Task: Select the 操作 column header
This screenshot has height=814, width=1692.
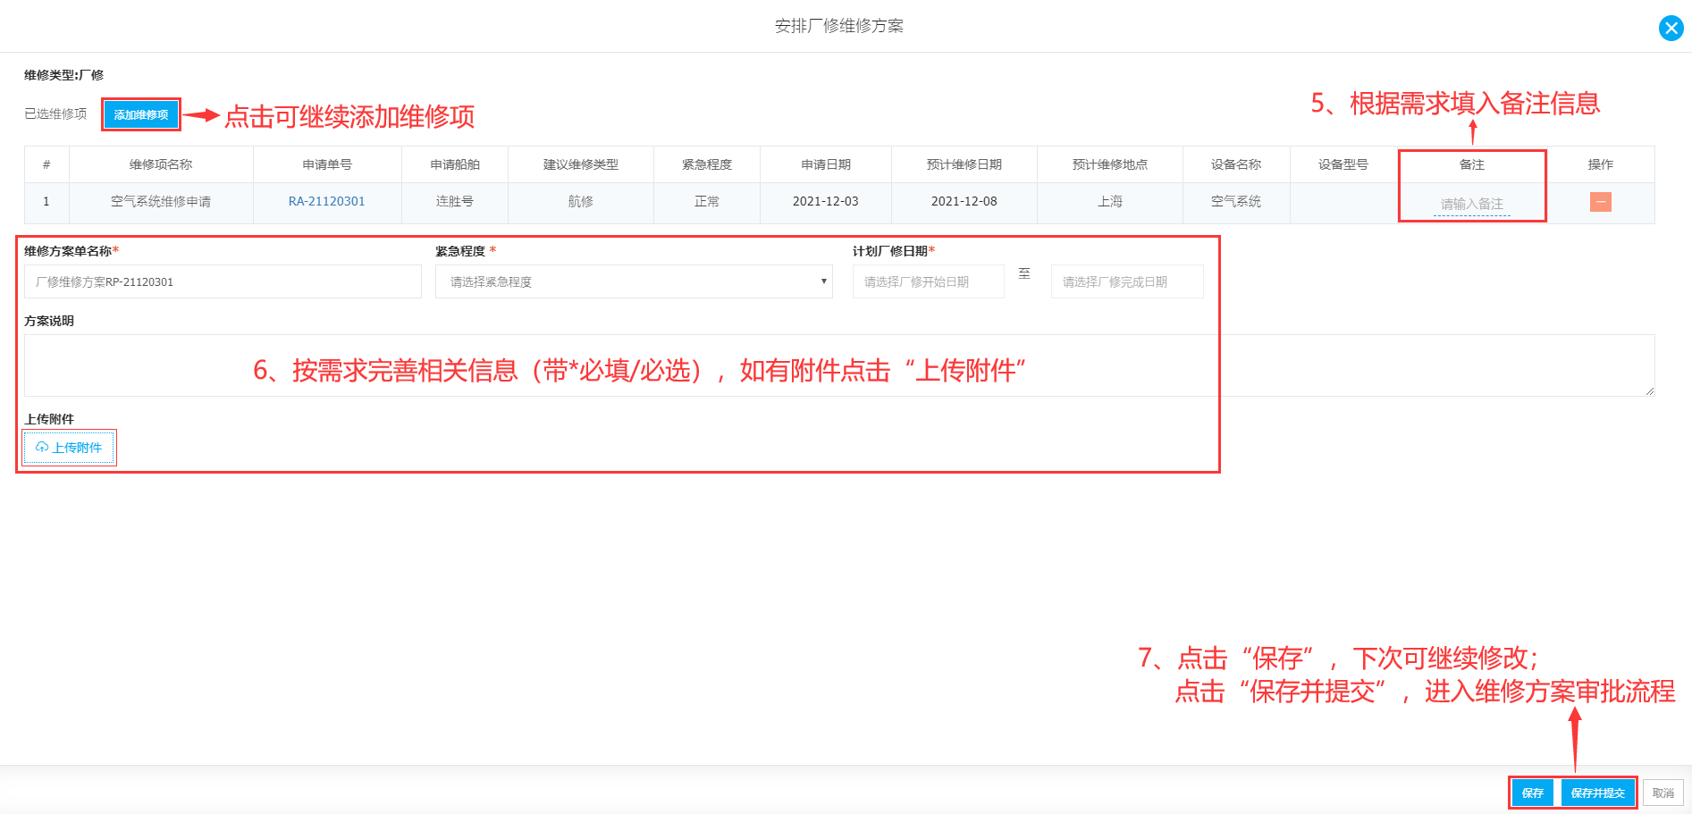Action: click(x=1601, y=164)
